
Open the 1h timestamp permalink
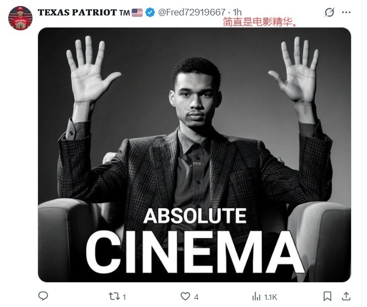coord(238,12)
